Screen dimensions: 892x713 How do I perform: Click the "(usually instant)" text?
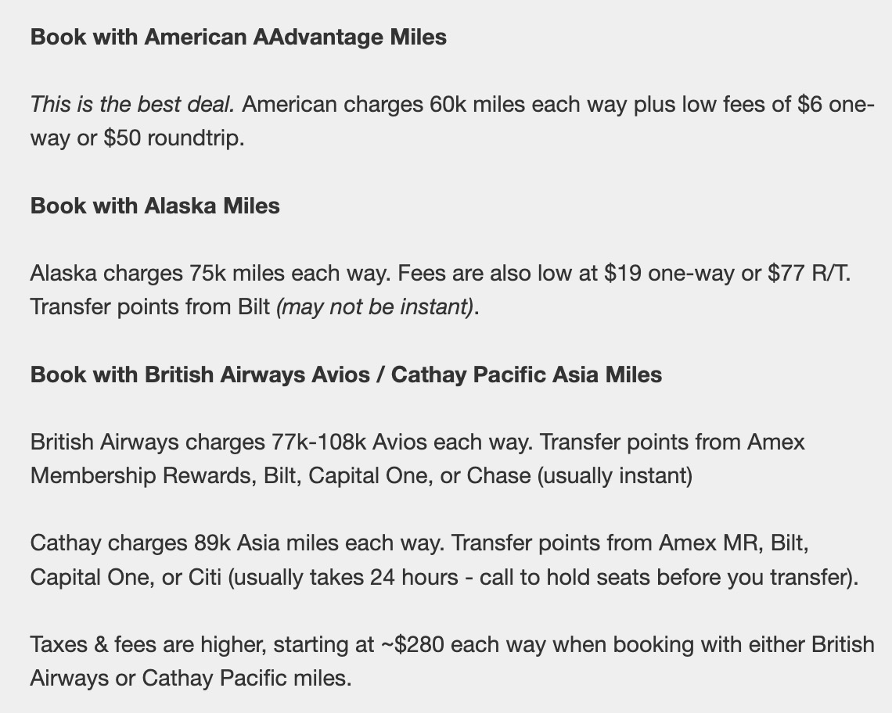614,475
